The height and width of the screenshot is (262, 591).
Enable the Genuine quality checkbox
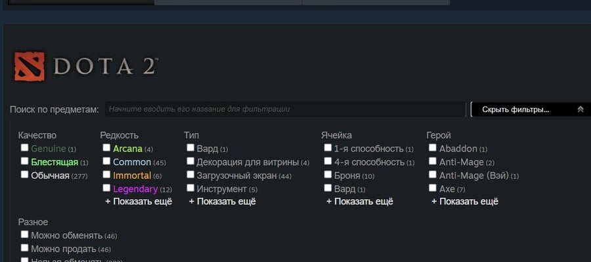[24, 147]
